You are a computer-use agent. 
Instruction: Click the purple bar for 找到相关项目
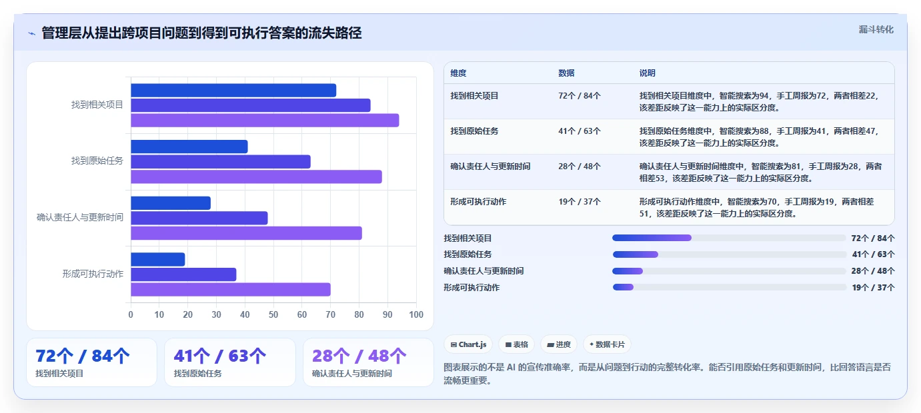pos(265,121)
